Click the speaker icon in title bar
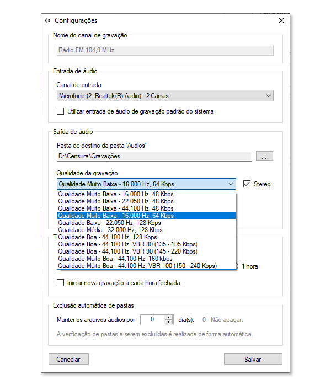The height and width of the screenshot is (386, 331). tap(47, 20)
